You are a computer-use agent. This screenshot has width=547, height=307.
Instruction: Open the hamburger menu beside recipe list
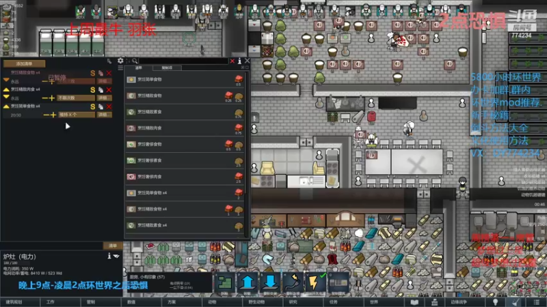click(120, 68)
